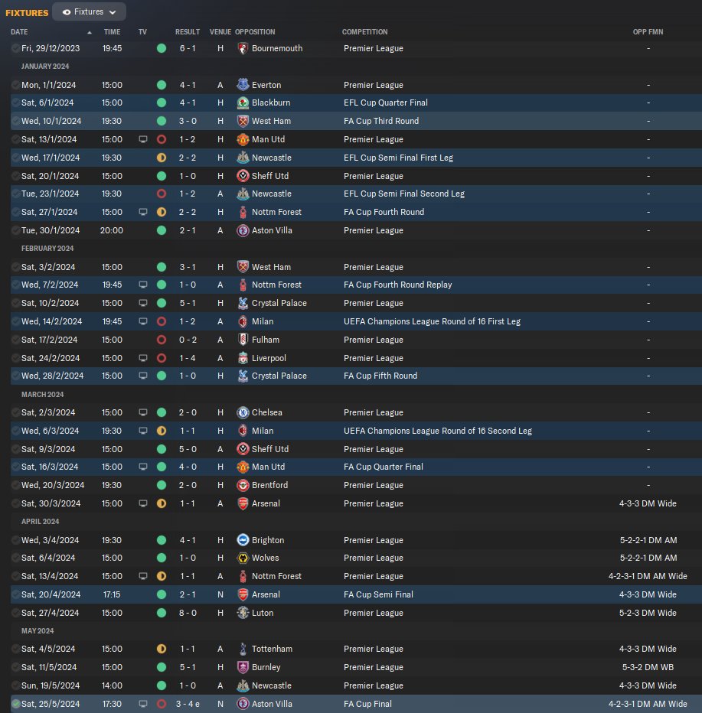
Task: Click the Brighton club badge
Action: [243, 540]
